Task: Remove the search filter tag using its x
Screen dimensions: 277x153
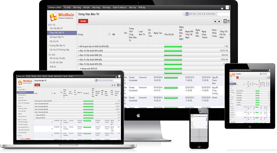Action: (x=216, y=14)
